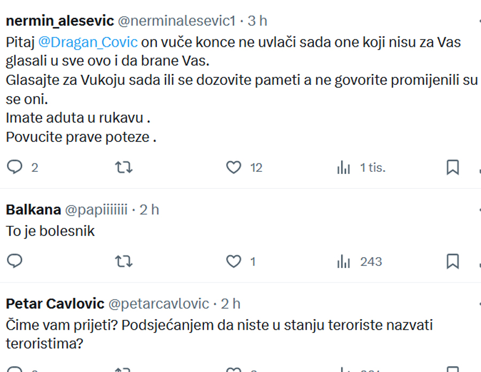Open the 3 h timestamp of nermin's tweet

258,21
